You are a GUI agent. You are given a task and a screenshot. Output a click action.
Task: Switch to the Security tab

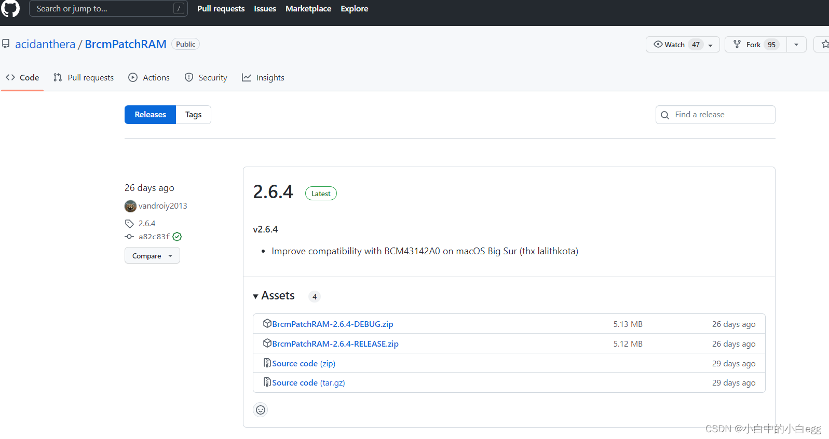(206, 77)
